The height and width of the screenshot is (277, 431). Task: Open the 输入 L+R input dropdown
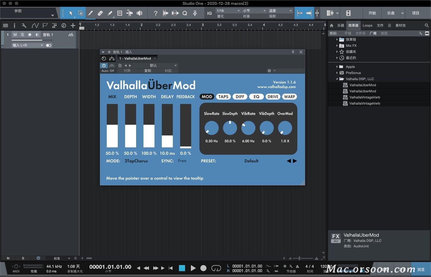28,45
